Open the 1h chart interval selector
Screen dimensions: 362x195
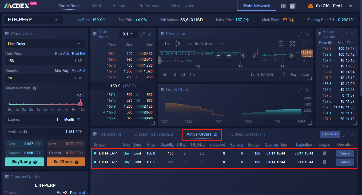click(166, 44)
